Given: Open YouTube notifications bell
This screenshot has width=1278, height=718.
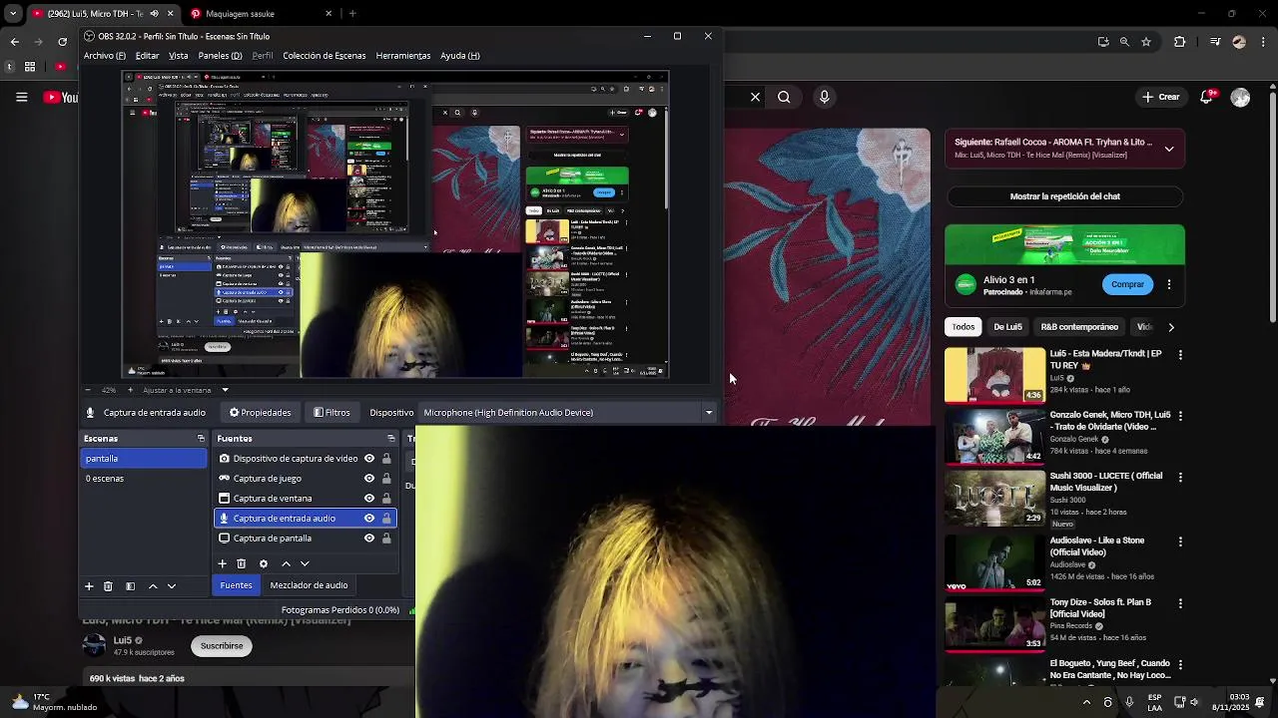Looking at the screenshot, I should click(x=1207, y=97).
